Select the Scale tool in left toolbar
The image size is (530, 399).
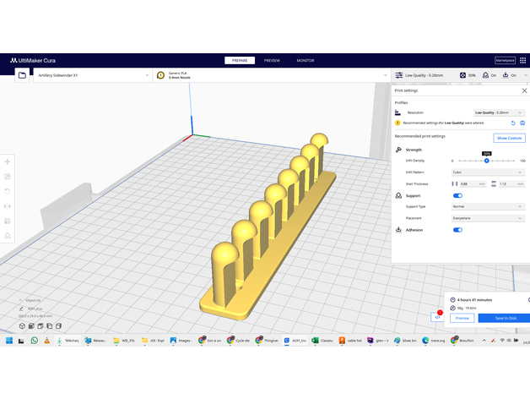click(x=8, y=177)
